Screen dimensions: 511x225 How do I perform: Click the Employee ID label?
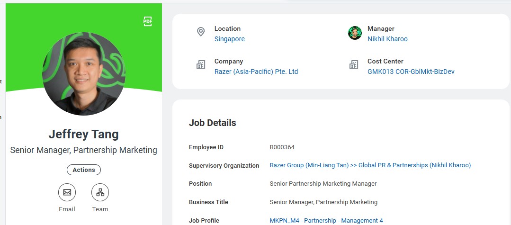[x=206, y=147]
